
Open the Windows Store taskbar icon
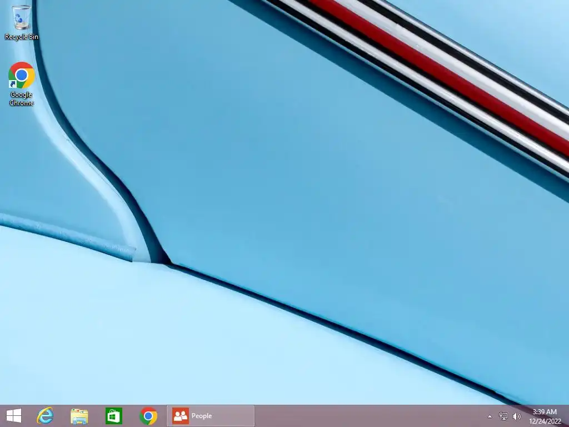[x=113, y=416]
